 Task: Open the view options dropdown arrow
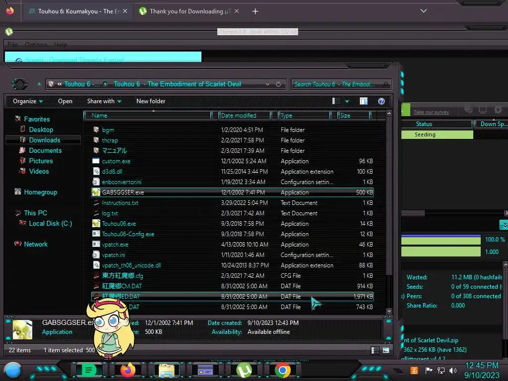(347, 102)
